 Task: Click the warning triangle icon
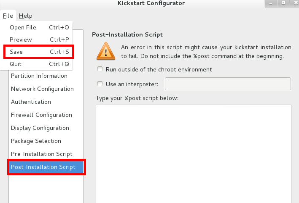tap(106, 51)
